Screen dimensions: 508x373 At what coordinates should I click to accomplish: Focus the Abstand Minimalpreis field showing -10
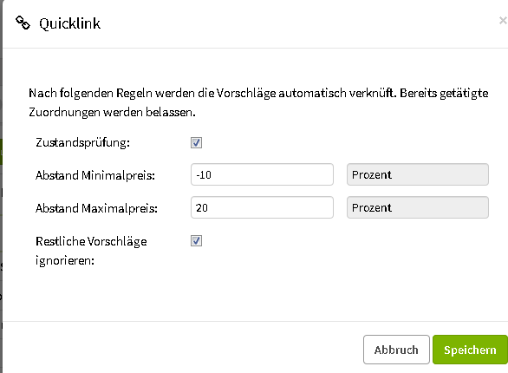coord(262,174)
